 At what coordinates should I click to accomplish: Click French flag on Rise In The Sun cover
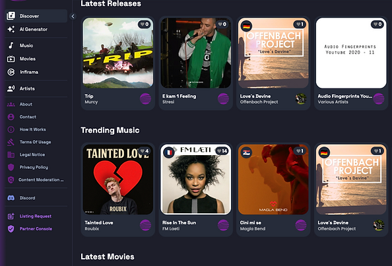tap(169, 152)
